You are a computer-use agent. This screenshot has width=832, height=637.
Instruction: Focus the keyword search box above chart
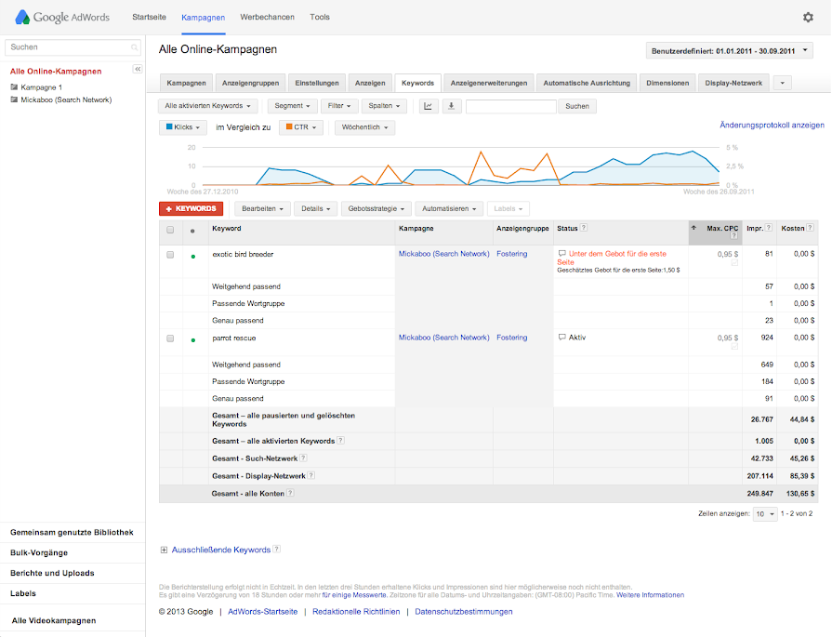point(511,106)
